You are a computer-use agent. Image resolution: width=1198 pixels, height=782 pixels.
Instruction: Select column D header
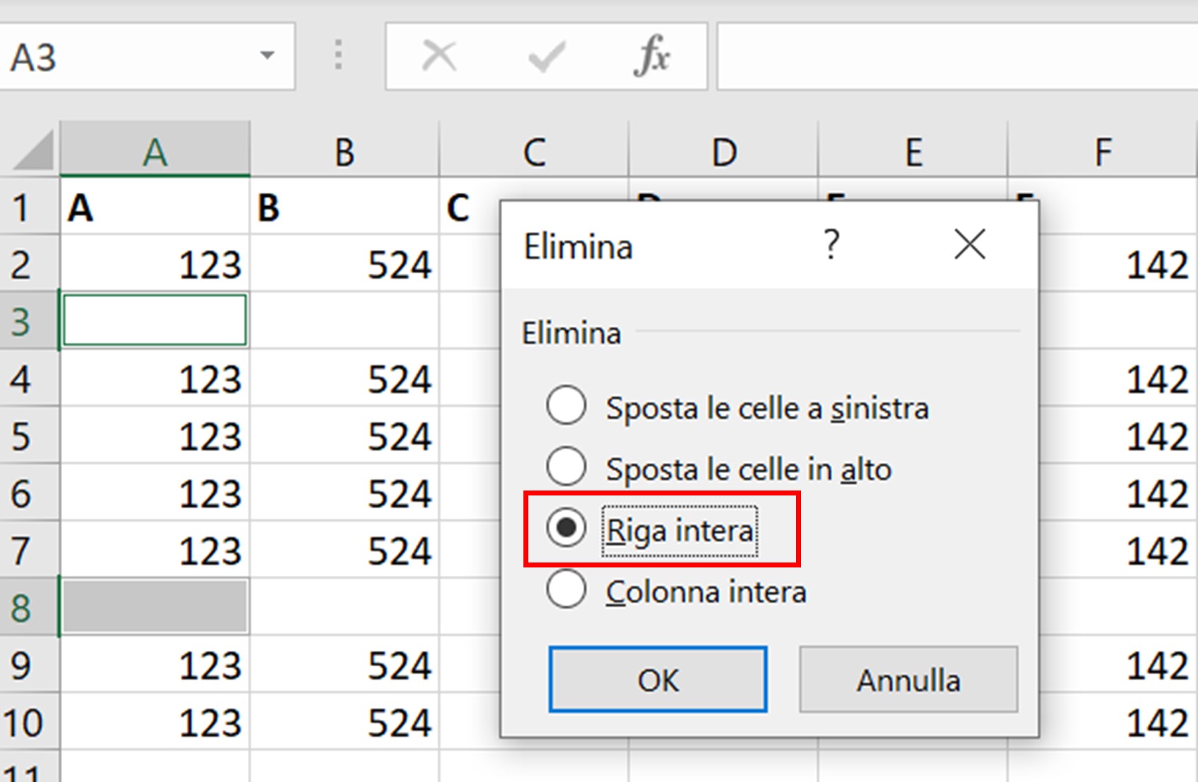pyautogui.click(x=723, y=150)
